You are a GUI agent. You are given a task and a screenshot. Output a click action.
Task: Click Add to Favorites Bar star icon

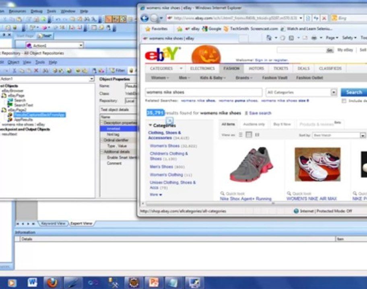[x=179, y=29]
